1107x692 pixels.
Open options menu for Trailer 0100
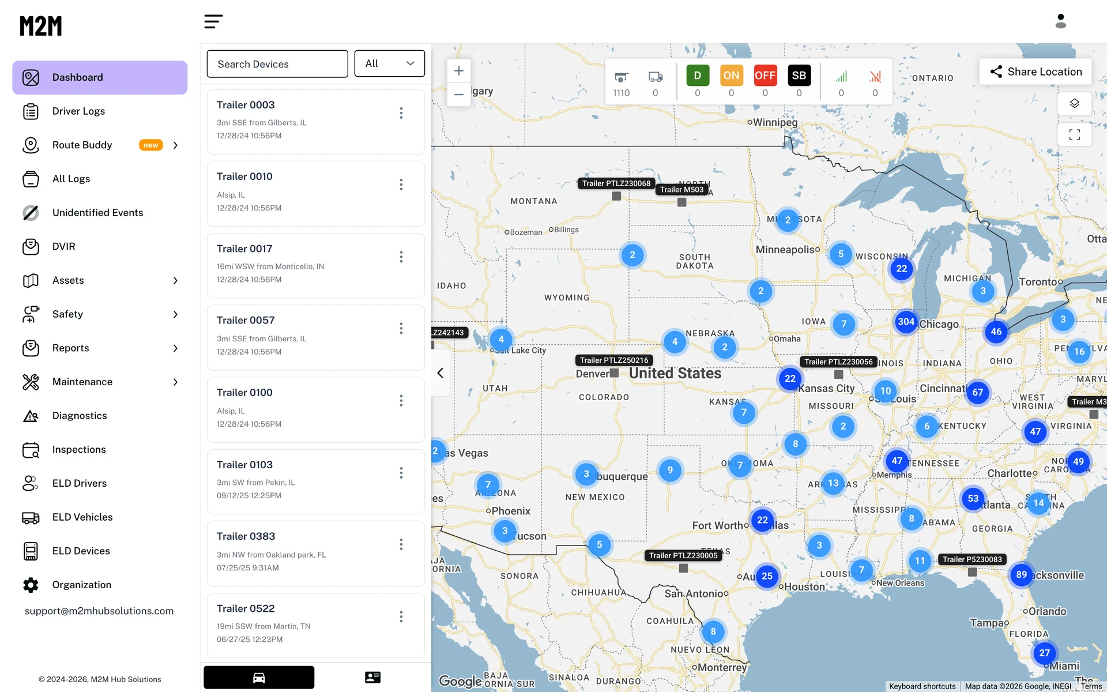pyautogui.click(x=401, y=401)
